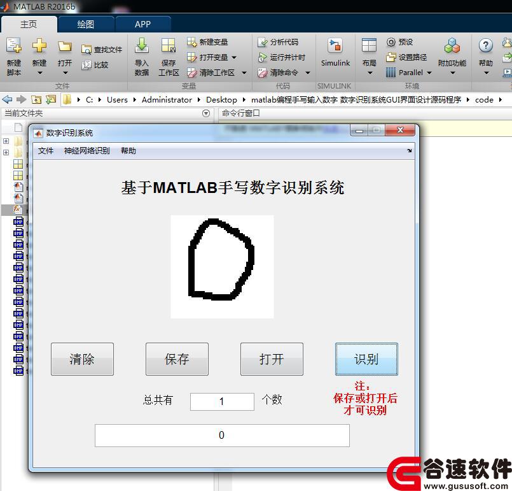
Task: Click code in the address path
Action: pyautogui.click(x=484, y=100)
